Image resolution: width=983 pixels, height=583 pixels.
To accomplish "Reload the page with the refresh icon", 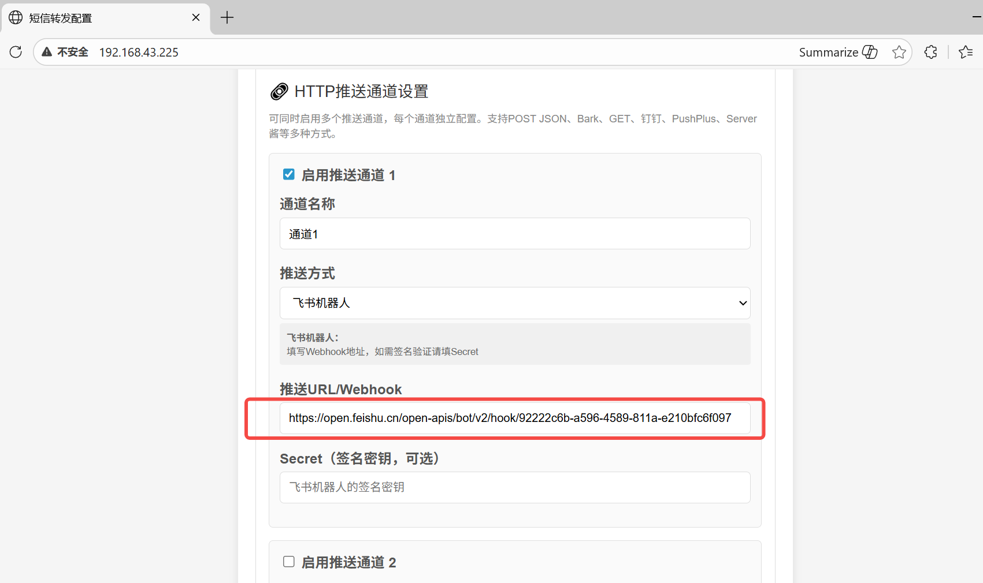I will tap(16, 52).
